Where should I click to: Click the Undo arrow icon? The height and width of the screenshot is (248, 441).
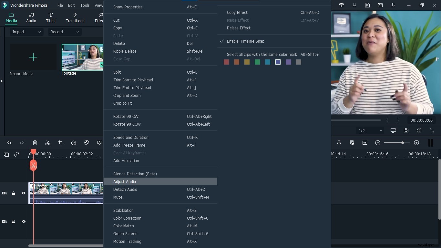[x=9, y=143]
